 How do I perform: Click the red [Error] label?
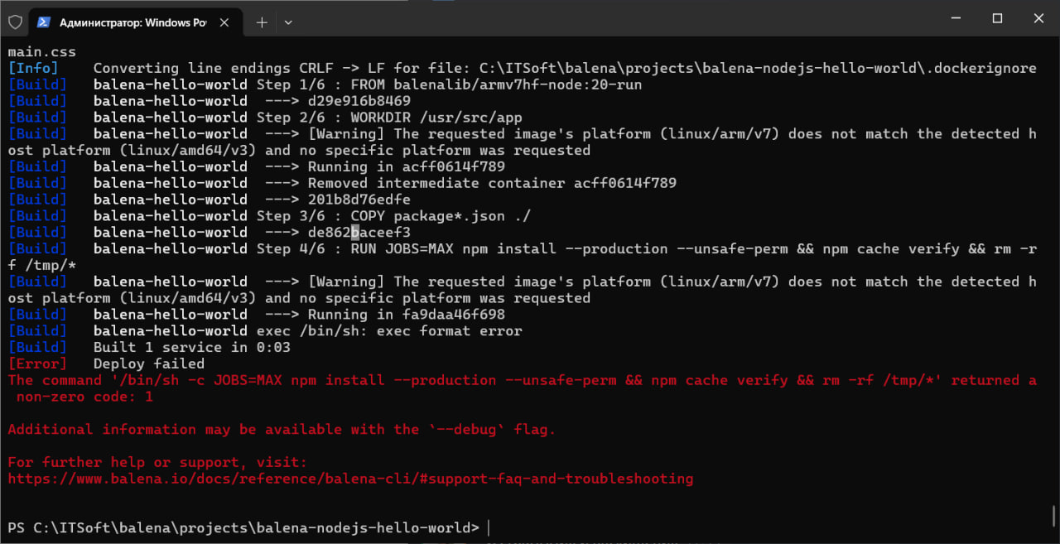click(37, 363)
